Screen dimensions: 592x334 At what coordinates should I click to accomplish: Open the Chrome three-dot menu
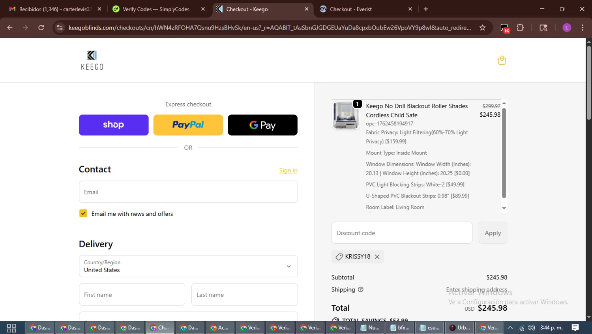point(583,28)
